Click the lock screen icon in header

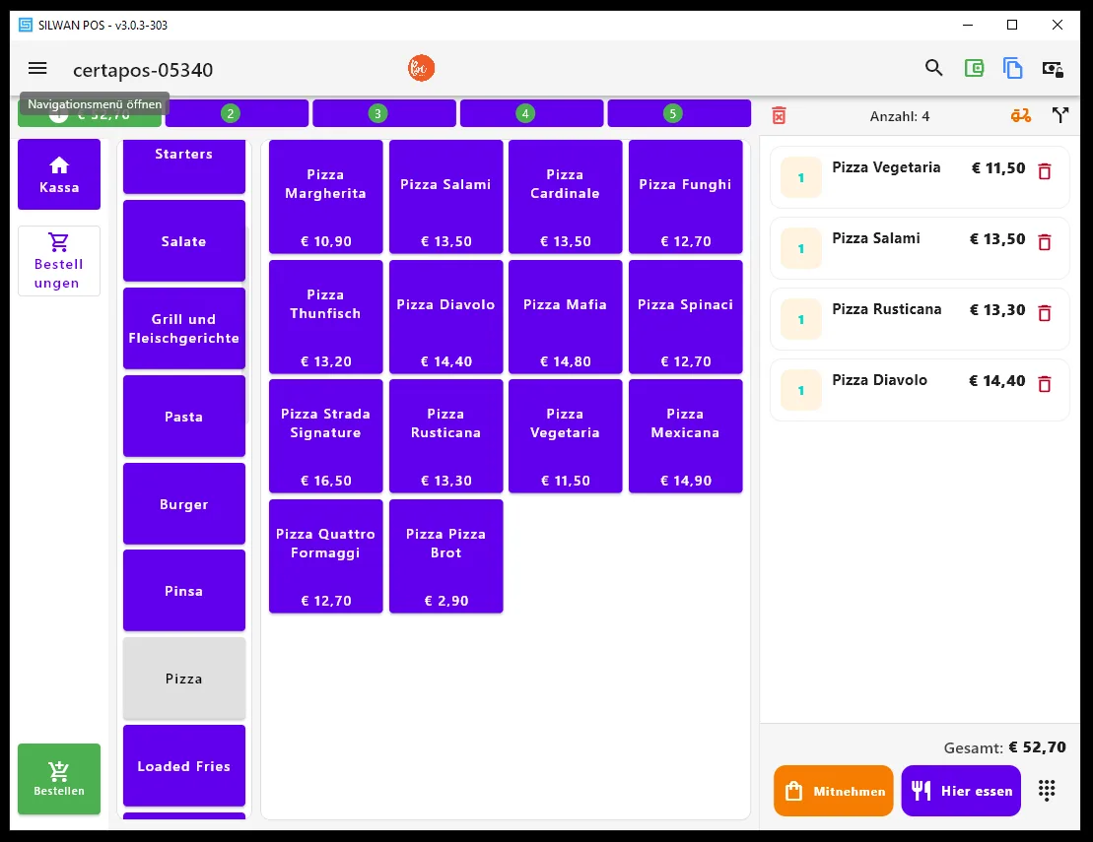1053,68
